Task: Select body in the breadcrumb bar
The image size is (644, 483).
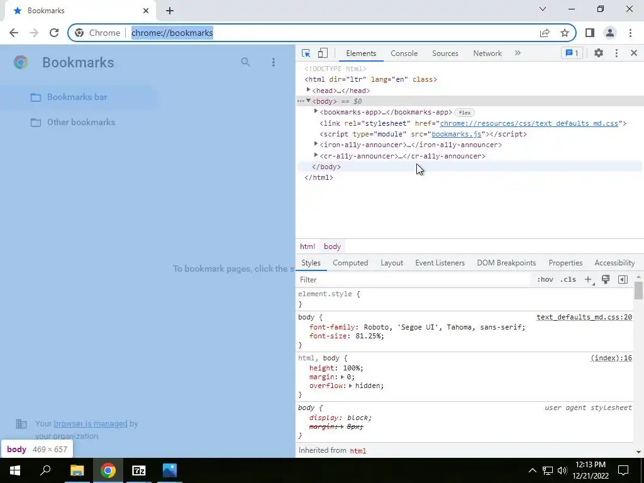Action: [332, 247]
